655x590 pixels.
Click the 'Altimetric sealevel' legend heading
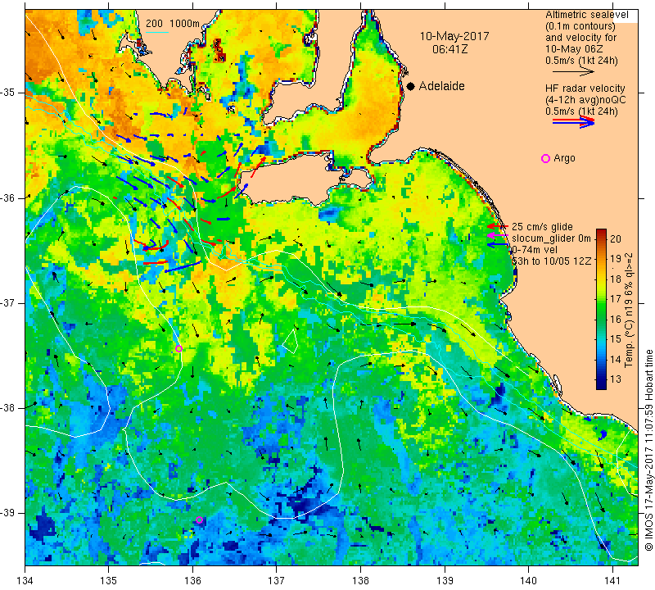[586, 15]
